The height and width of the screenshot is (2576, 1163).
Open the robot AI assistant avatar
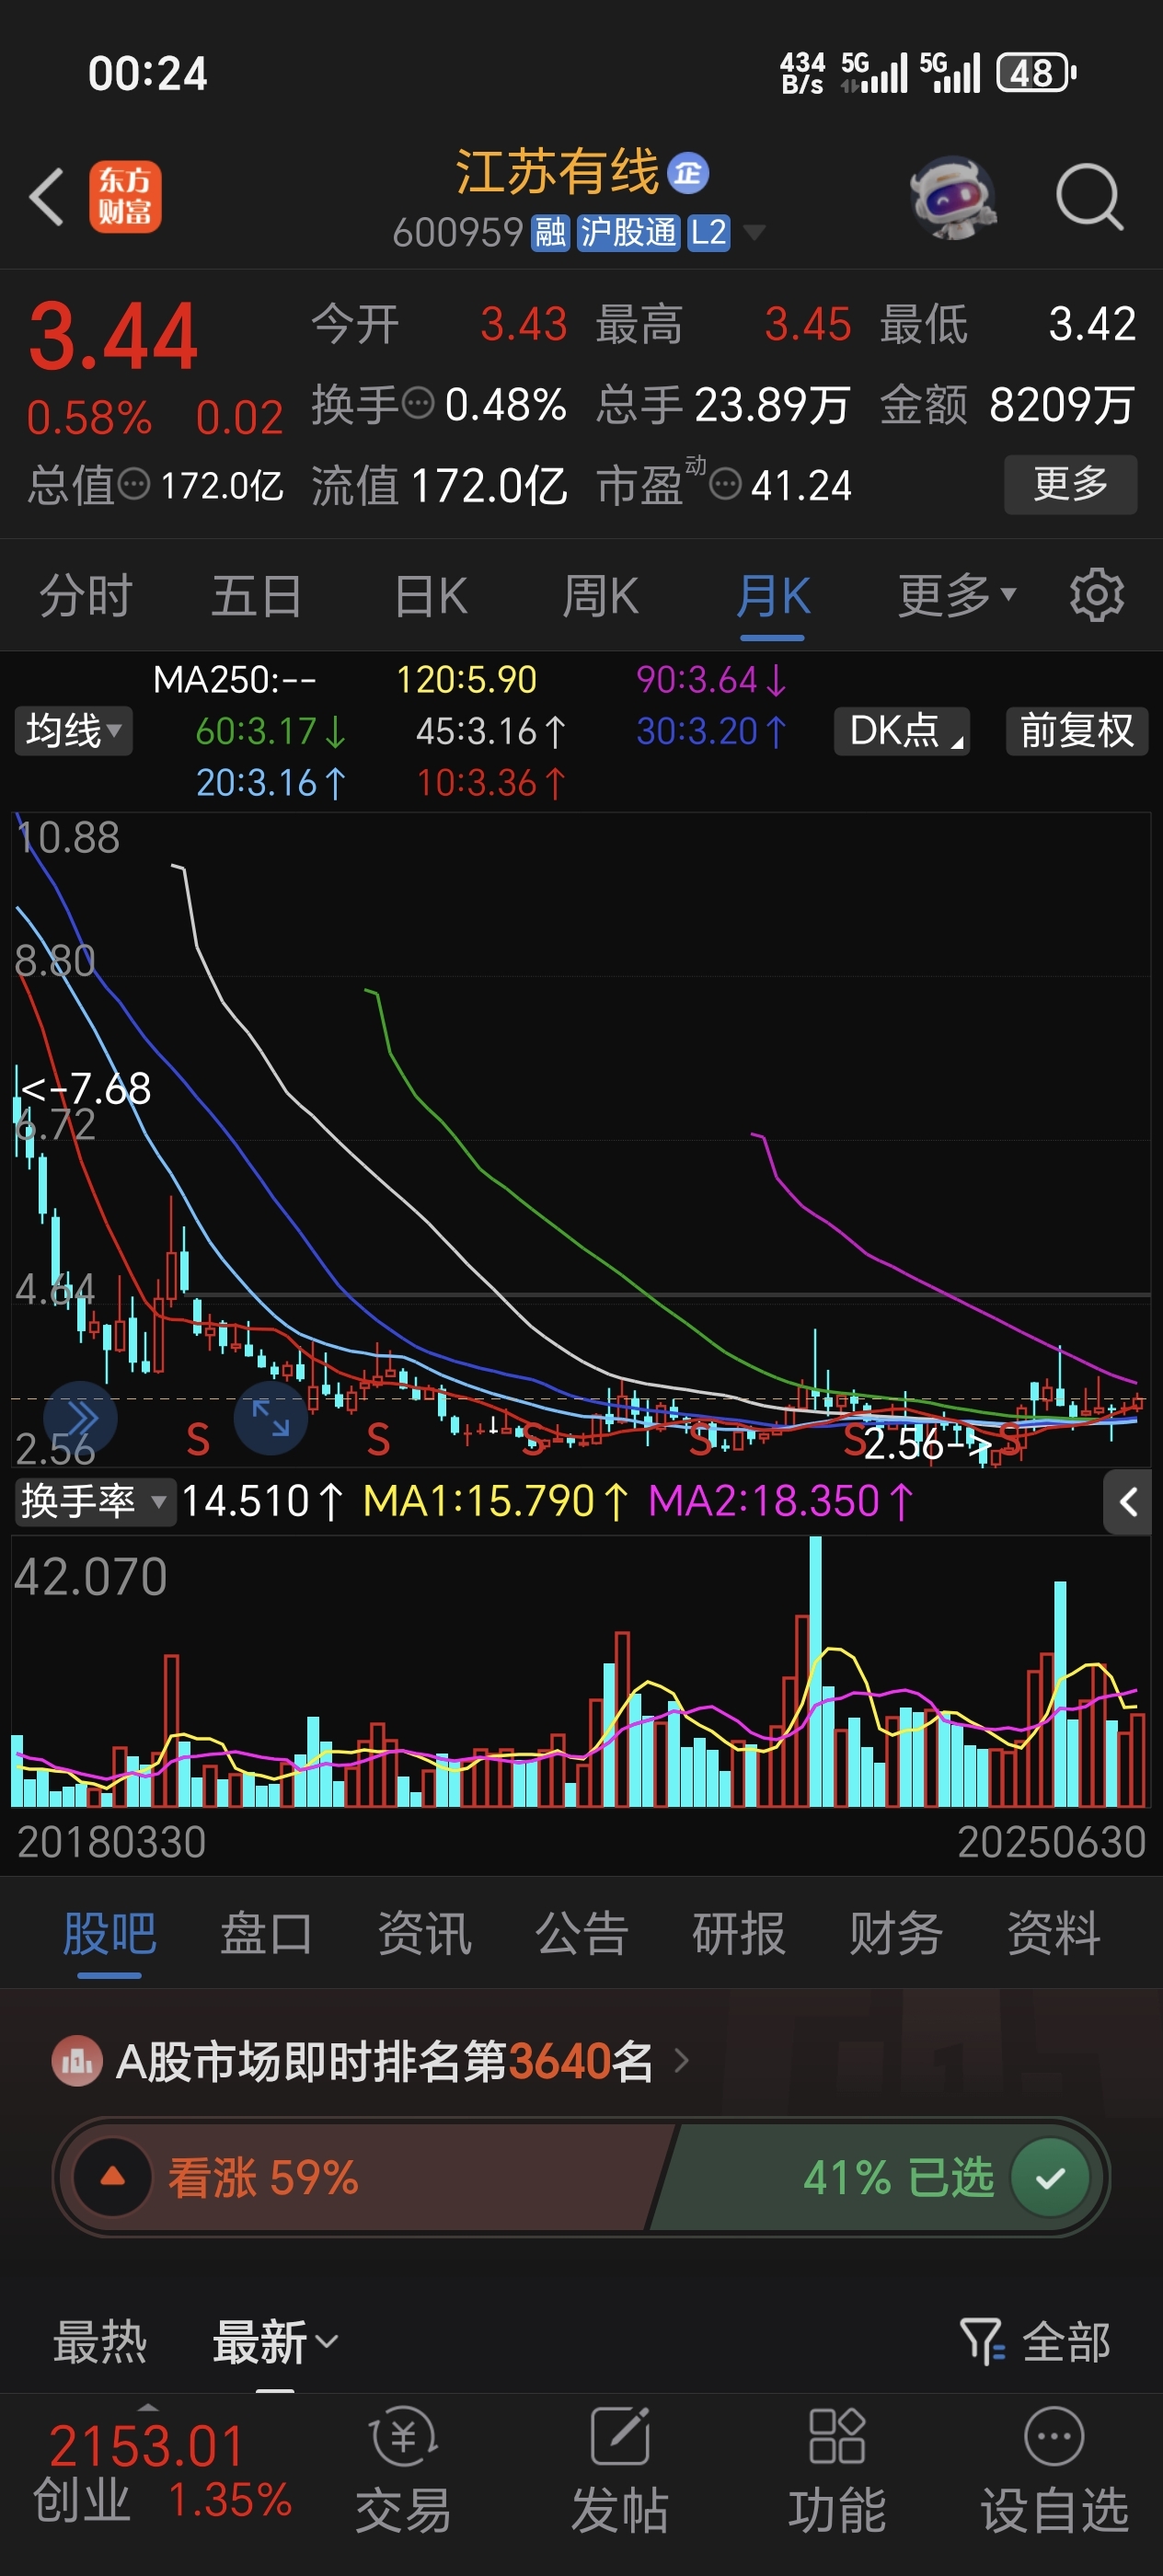pos(952,197)
